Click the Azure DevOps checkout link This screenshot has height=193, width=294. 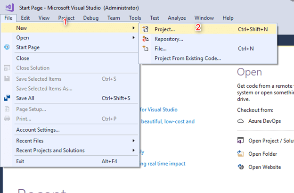[x=265, y=121]
